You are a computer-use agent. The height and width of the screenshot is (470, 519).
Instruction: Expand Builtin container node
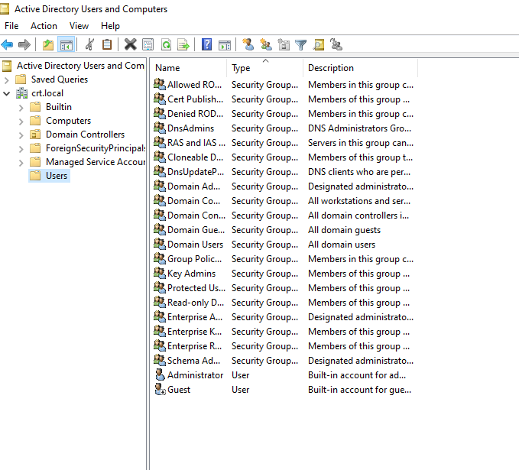point(21,108)
